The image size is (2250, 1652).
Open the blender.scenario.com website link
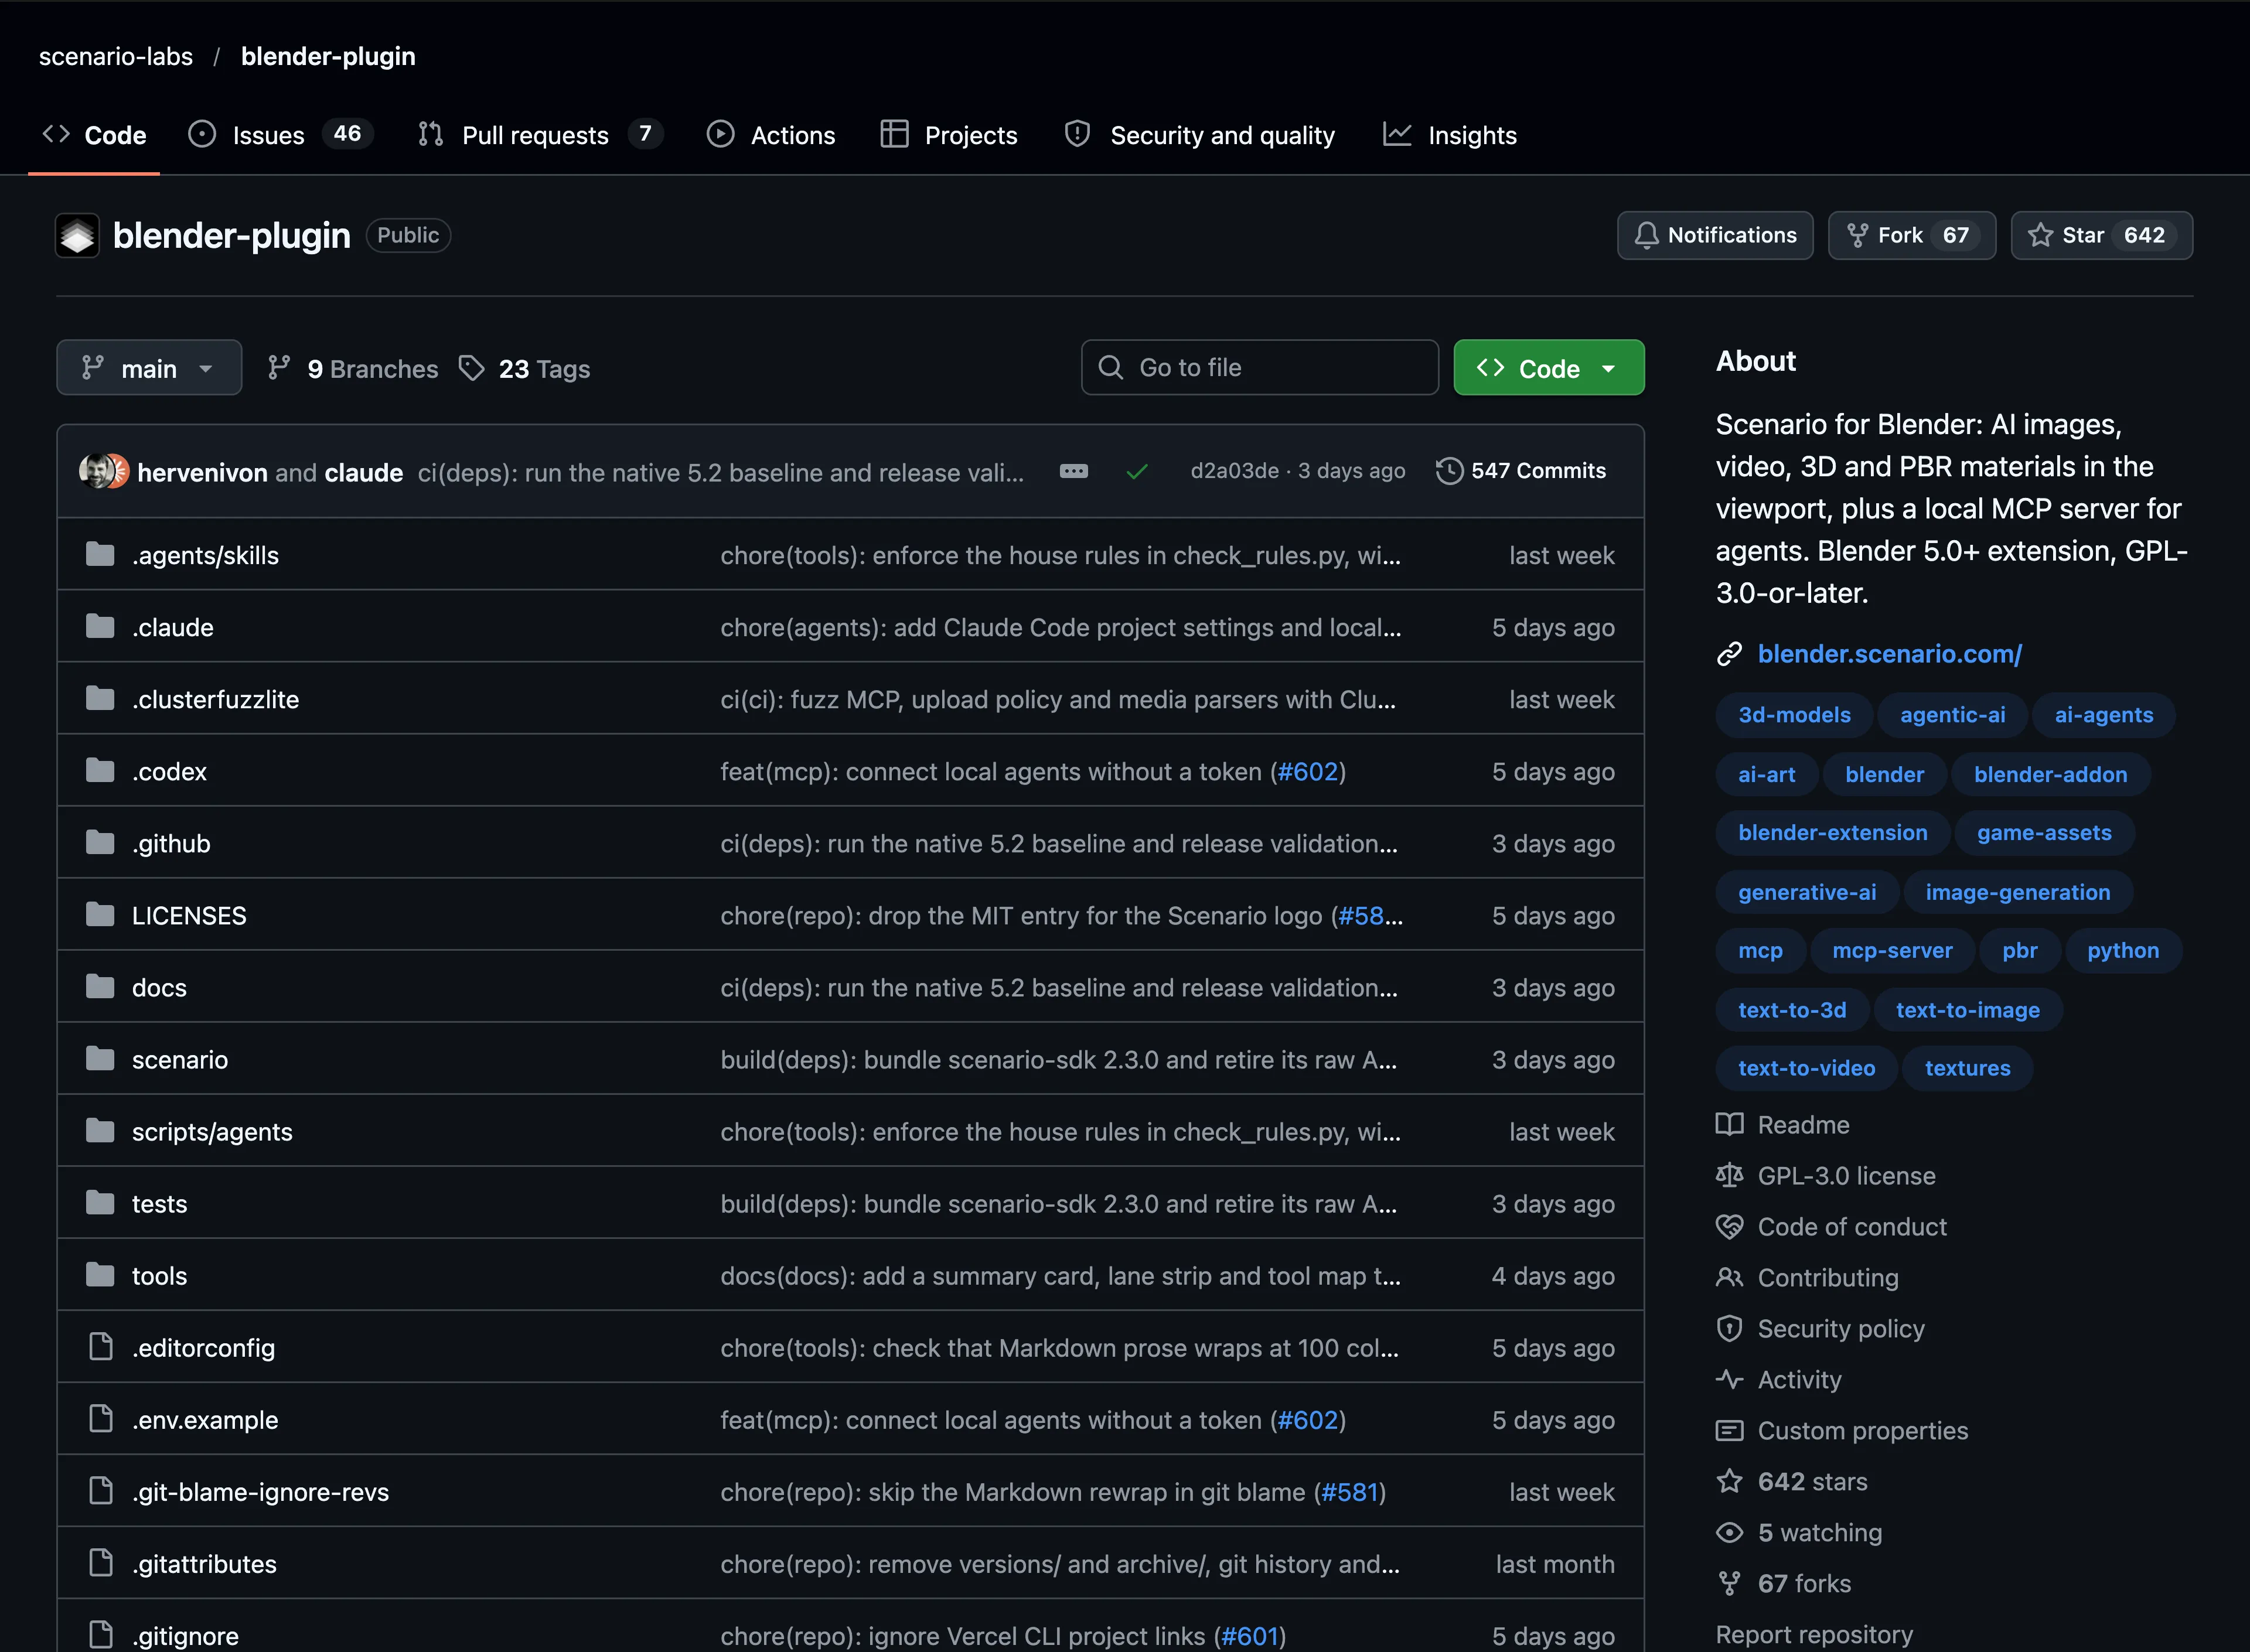tap(1889, 654)
